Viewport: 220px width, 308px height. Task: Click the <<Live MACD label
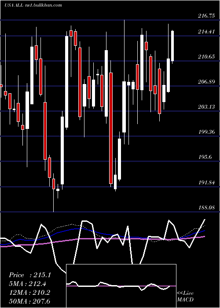[x=185, y=297]
